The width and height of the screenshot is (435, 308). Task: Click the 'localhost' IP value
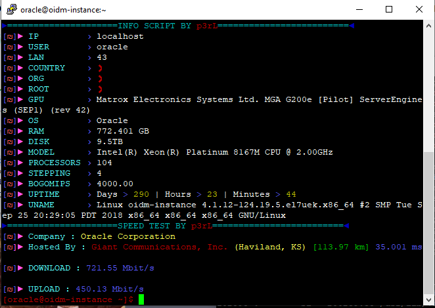(120, 36)
